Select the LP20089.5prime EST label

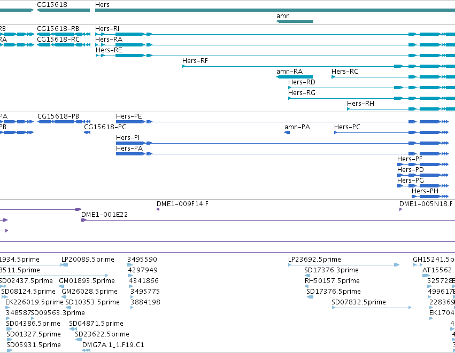tap(88, 260)
